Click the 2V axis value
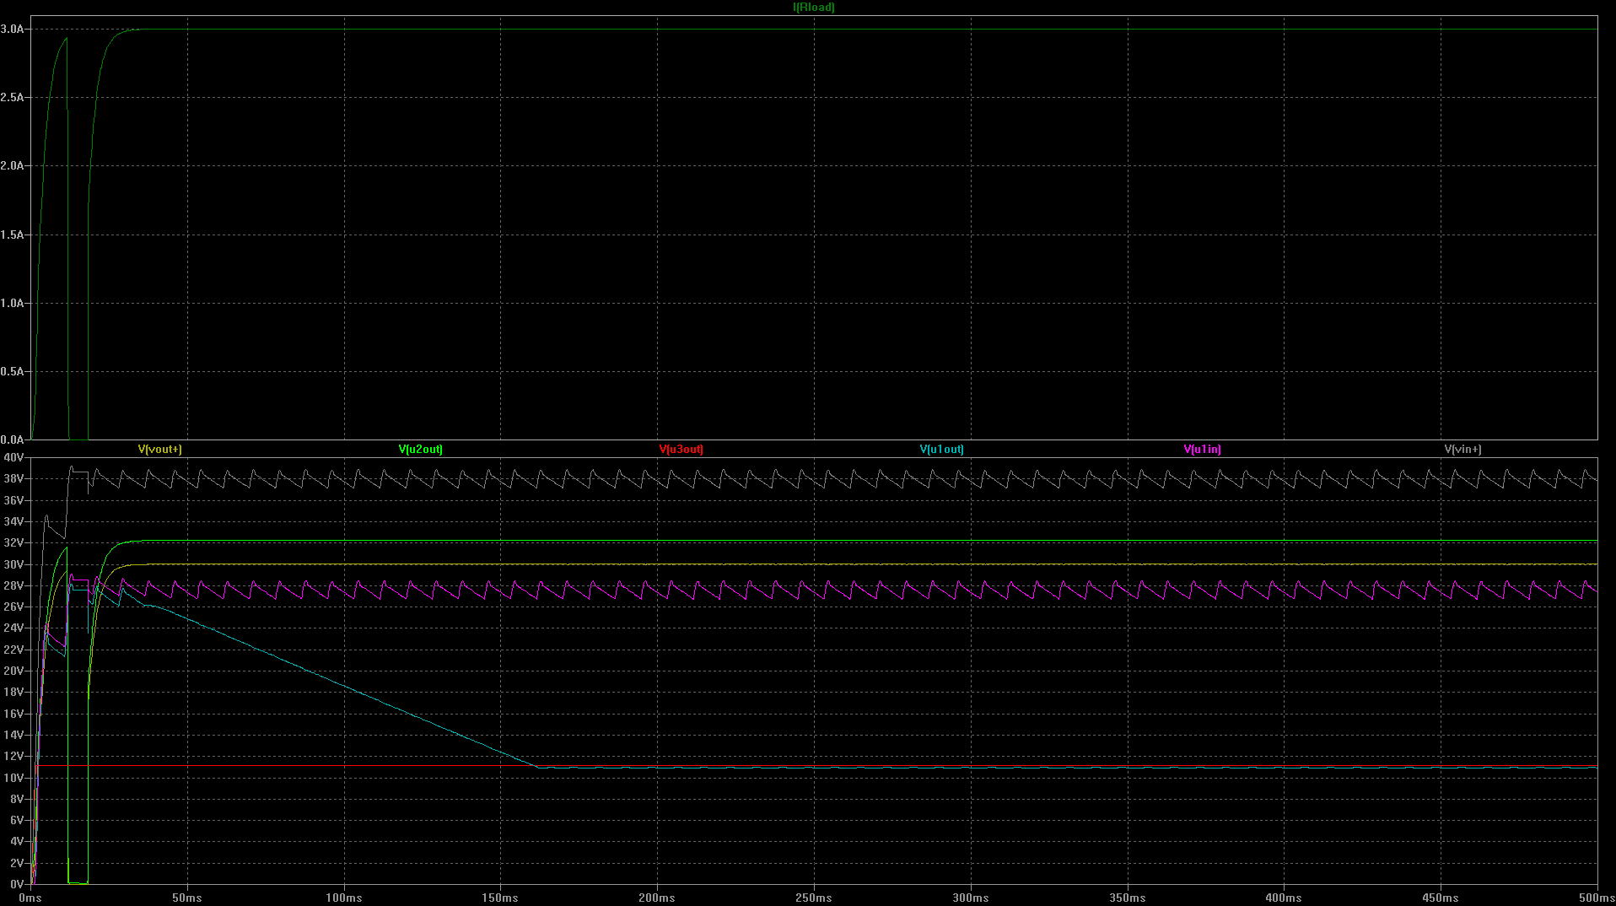This screenshot has height=906, width=1616. coord(17,864)
